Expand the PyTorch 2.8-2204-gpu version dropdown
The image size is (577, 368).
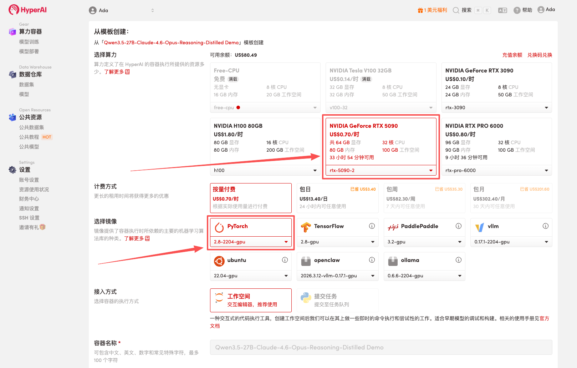[251, 242]
